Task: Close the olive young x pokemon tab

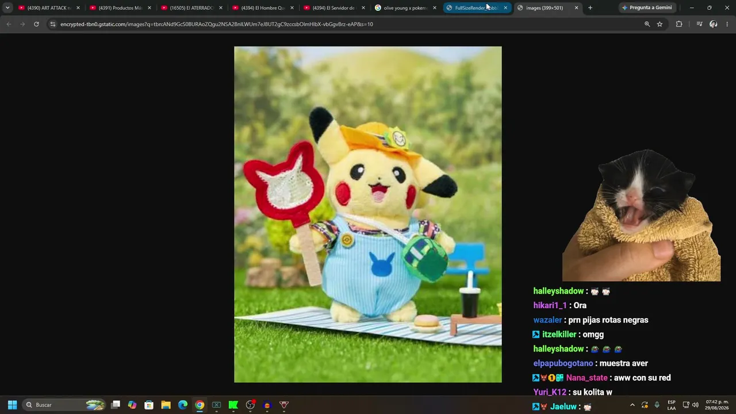Action: pyautogui.click(x=434, y=7)
